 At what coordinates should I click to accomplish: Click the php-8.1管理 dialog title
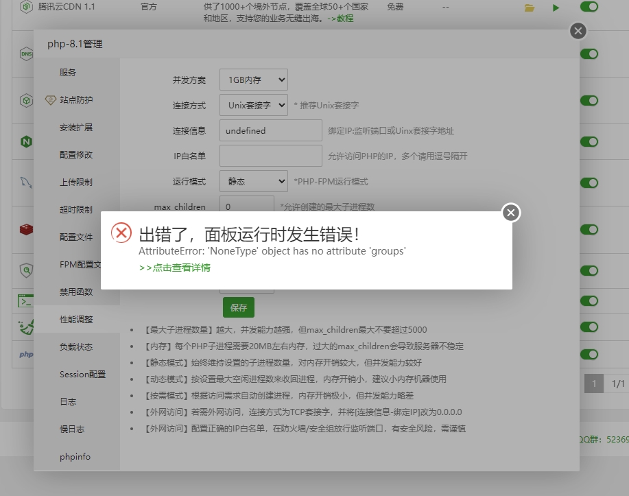click(x=75, y=44)
